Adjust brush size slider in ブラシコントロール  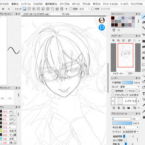(122, 119)
